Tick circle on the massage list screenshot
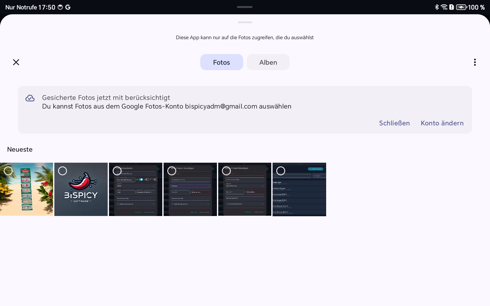 point(281,171)
